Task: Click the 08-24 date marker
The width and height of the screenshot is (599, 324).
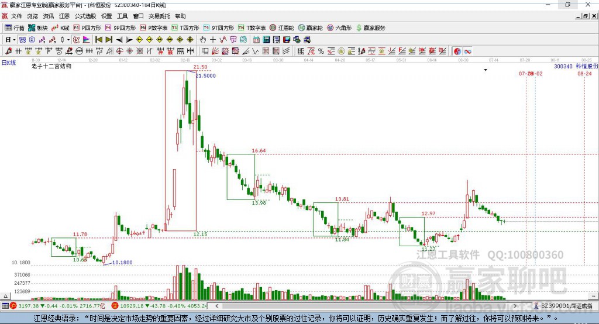Action: (584, 73)
